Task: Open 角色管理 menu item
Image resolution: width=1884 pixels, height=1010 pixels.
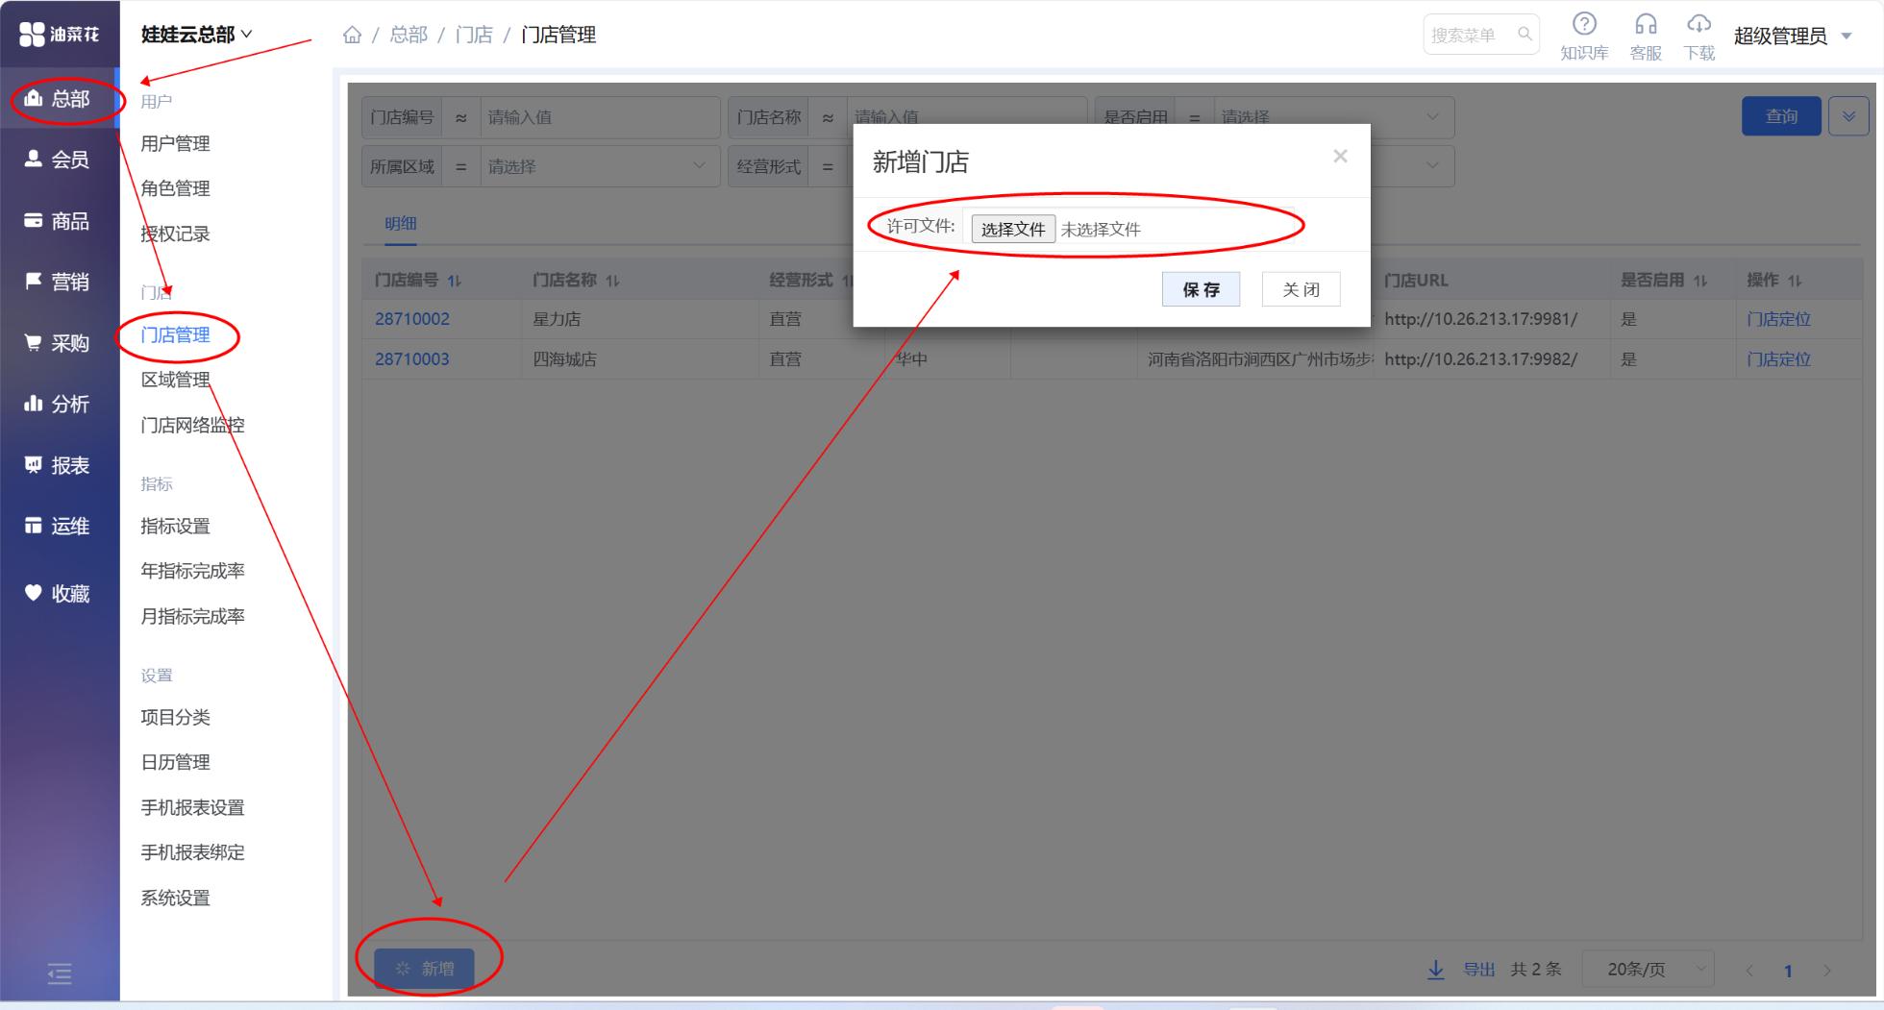Action: click(175, 188)
